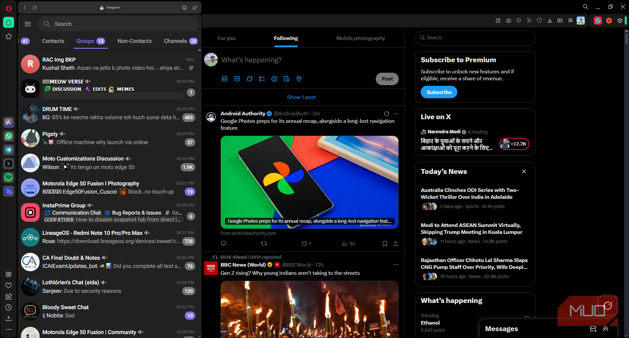629x338 pixels.
Task: Open Google Photos article image
Action: tap(310, 182)
